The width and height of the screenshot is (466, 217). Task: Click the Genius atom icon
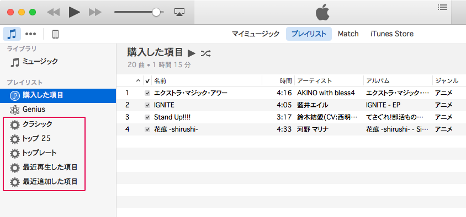14,110
